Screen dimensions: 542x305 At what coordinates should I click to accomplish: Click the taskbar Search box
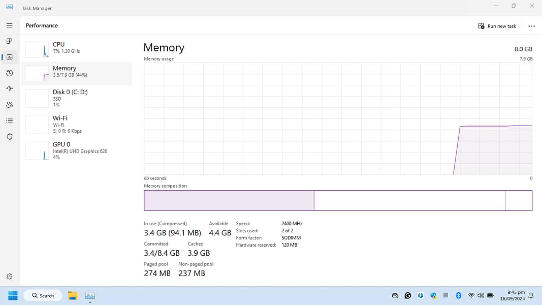tap(43, 295)
